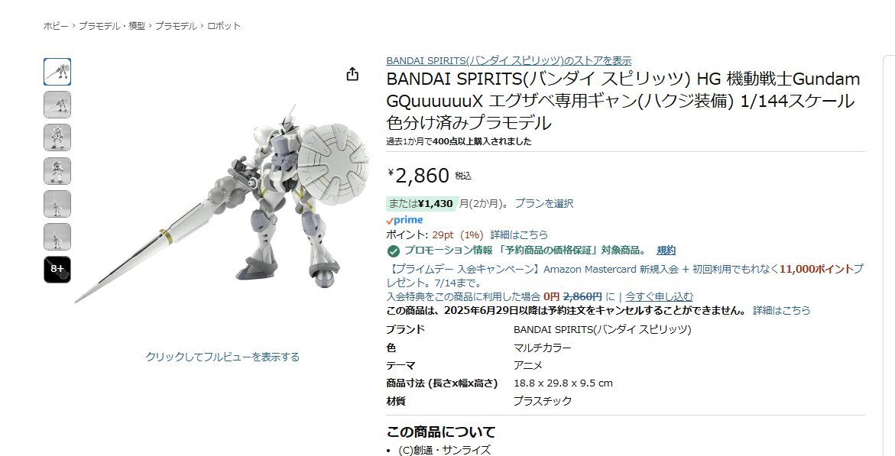Screen dimensions: 895x456
Task: Click the share icon above product image
Action: click(x=353, y=74)
